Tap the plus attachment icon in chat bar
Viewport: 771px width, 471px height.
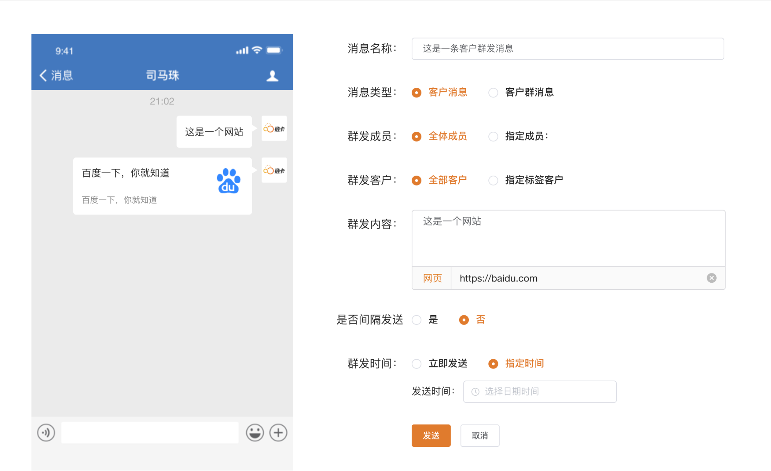pos(278,432)
